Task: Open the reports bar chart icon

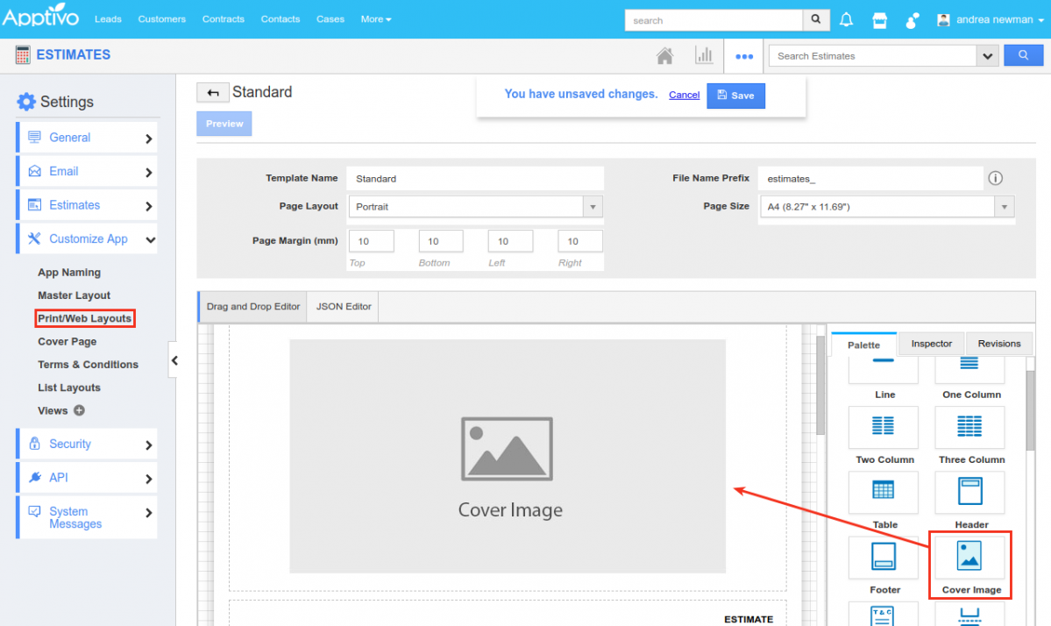Action: [x=704, y=56]
